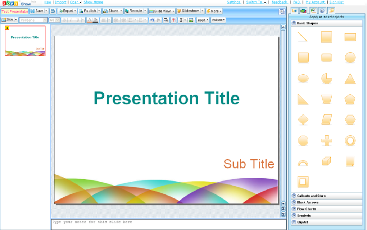This screenshot has height=230, width=367.
Task: Toggle italic formatting
Action: [71, 20]
